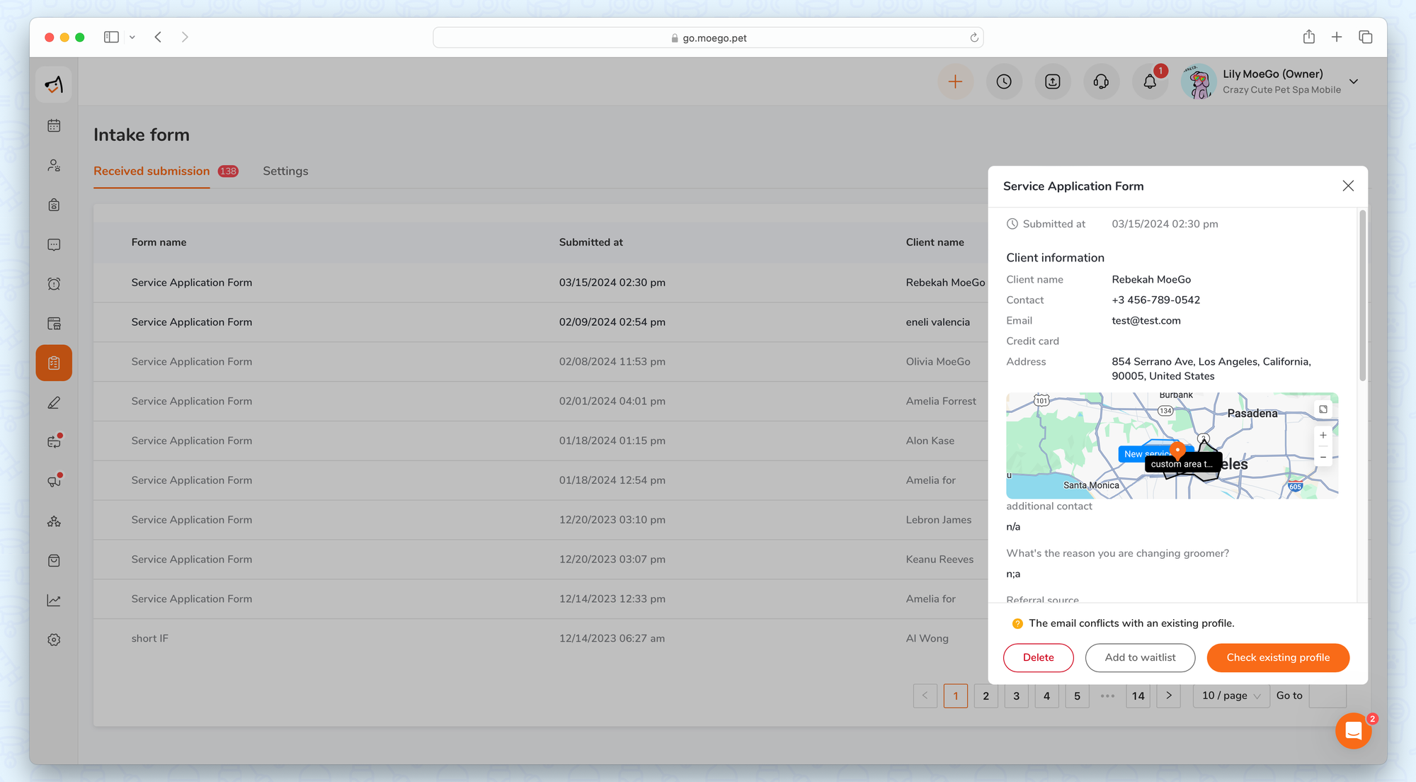1416x782 pixels.
Task: Click the Add to waitlist button
Action: tap(1139, 658)
